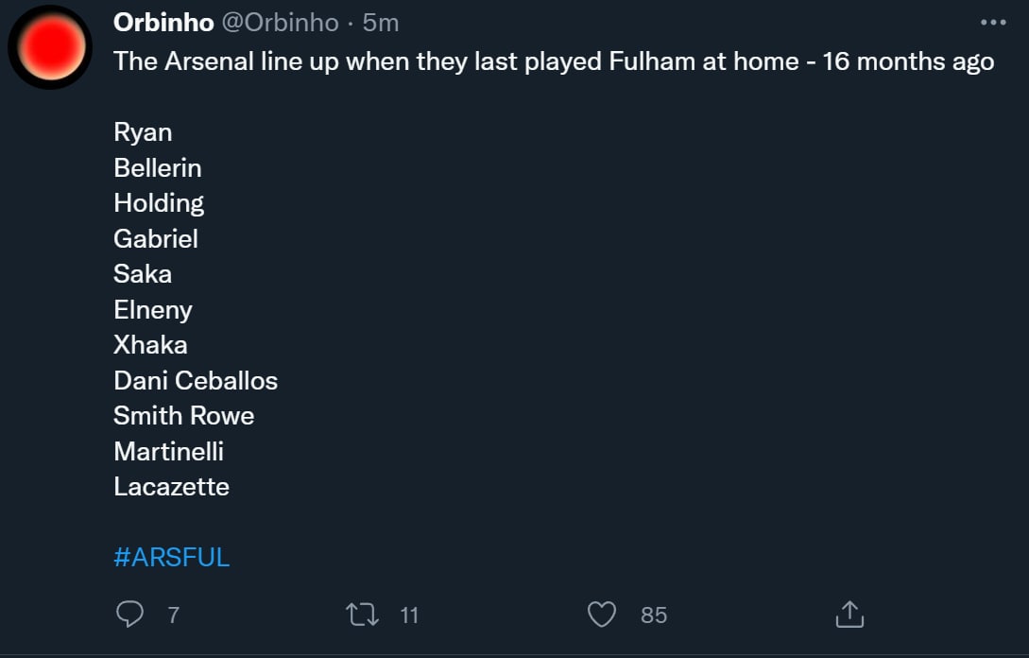Click the tweet's opening sentence about Fulham
The height and width of the screenshot is (658, 1029).
[x=554, y=62]
